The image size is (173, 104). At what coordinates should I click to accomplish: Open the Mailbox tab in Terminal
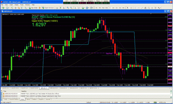35,99
